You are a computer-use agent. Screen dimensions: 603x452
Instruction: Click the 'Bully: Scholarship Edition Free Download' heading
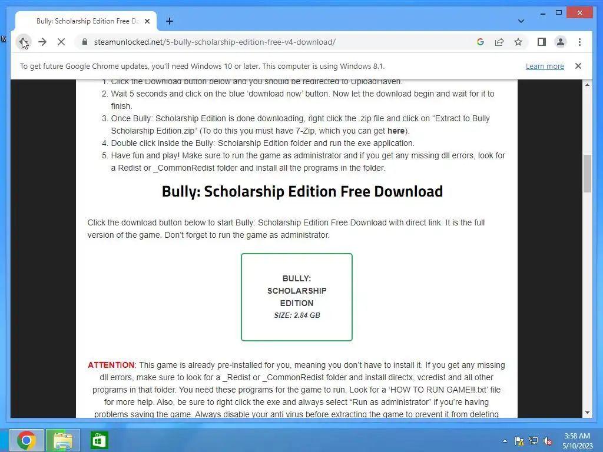(302, 191)
